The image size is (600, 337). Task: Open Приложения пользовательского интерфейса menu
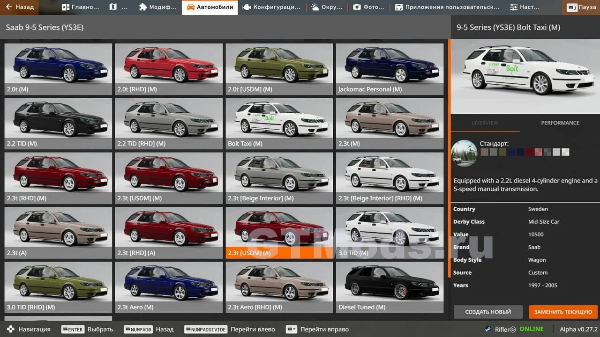pyautogui.click(x=447, y=7)
